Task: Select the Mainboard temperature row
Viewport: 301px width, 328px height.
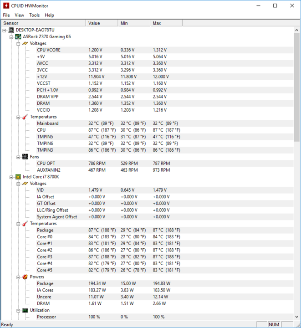Action: point(165,123)
